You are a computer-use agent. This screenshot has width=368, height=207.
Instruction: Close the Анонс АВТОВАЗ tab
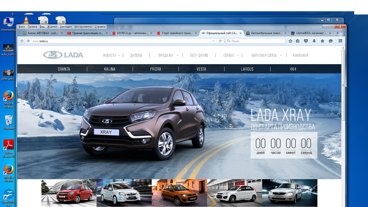click(62, 33)
